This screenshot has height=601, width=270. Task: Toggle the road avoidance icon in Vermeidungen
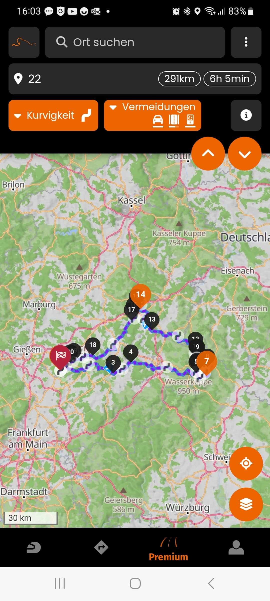[174, 120]
